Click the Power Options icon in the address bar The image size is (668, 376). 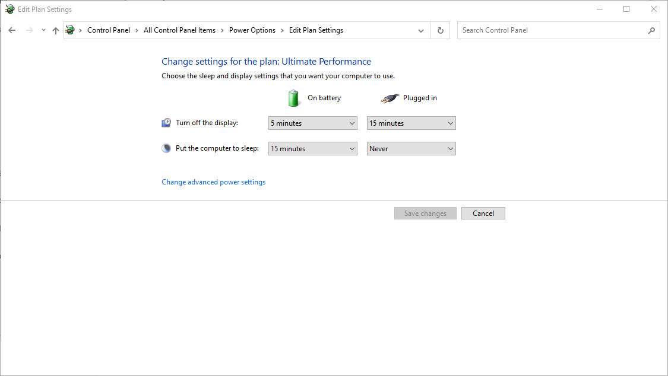pos(70,30)
